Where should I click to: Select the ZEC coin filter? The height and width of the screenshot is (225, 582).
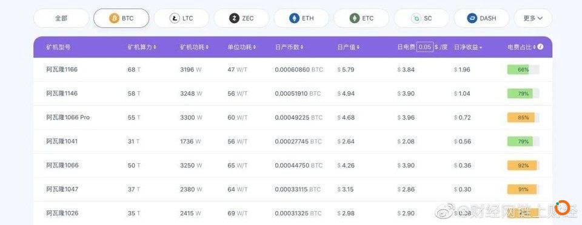241,18
